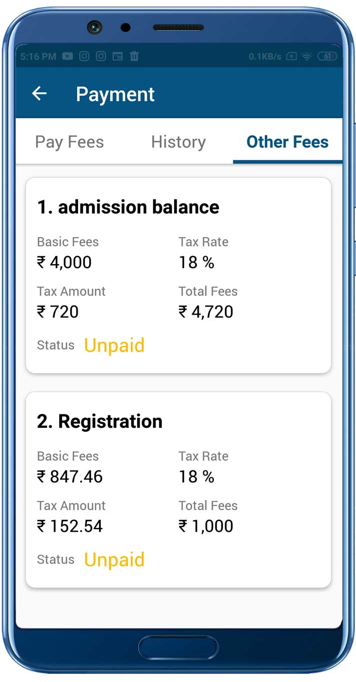Tap Unpaid status on Registration fee
The image size is (356, 682).
[x=114, y=560]
